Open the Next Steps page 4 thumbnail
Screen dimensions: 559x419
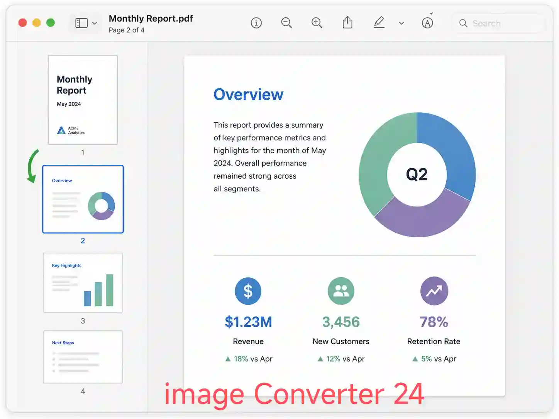83,357
